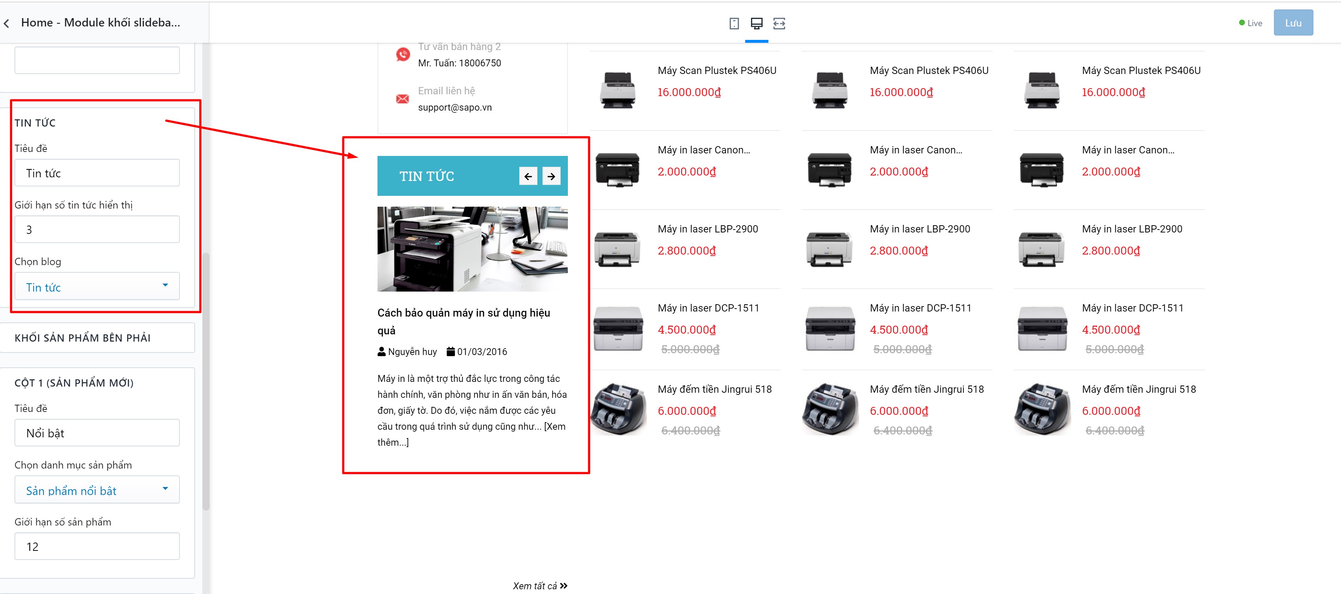
Task: Click previous arrow in Tin tức slider
Action: click(x=528, y=177)
